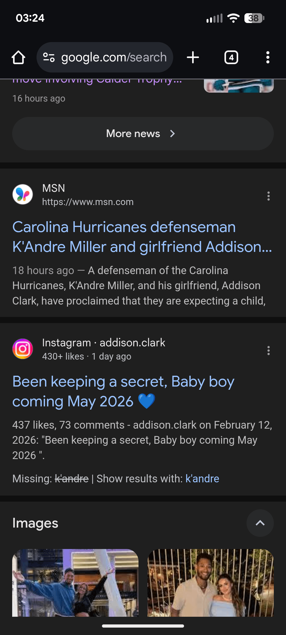Show results with k'andre link

click(x=202, y=479)
